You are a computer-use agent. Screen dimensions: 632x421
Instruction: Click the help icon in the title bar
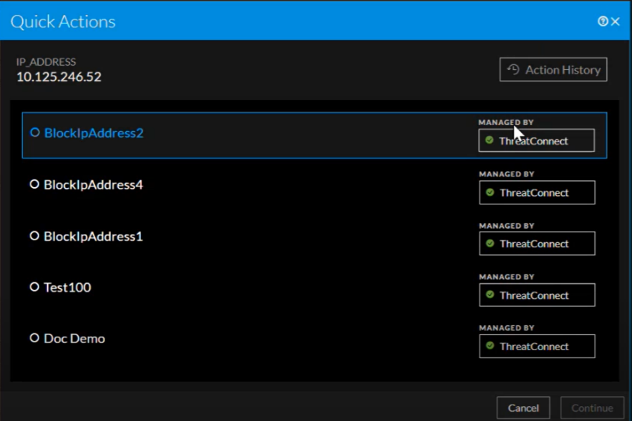(602, 21)
